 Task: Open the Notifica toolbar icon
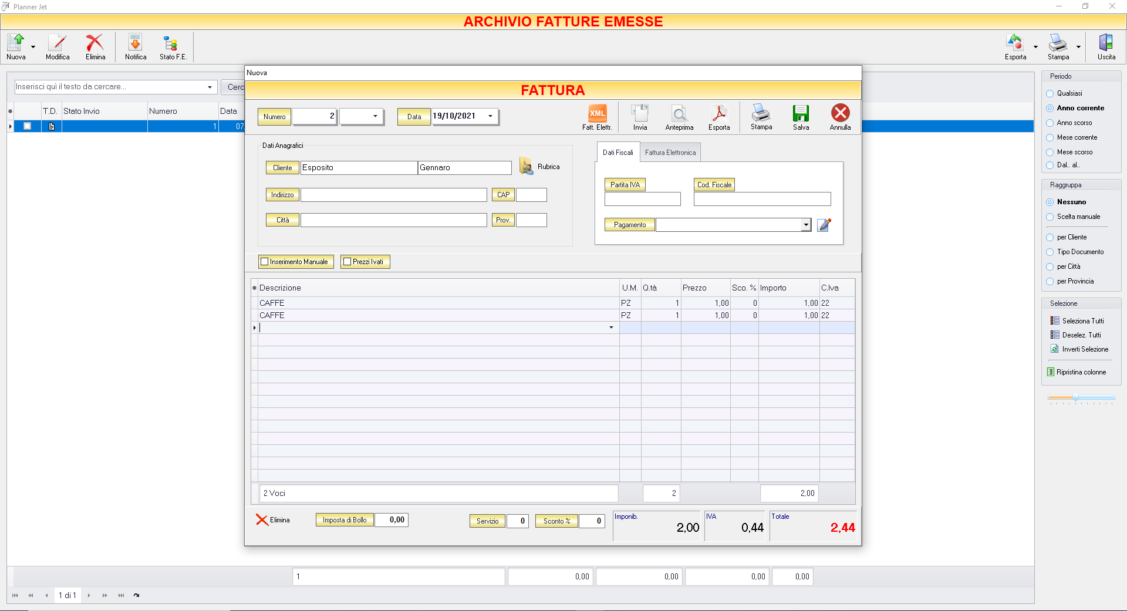click(x=136, y=43)
